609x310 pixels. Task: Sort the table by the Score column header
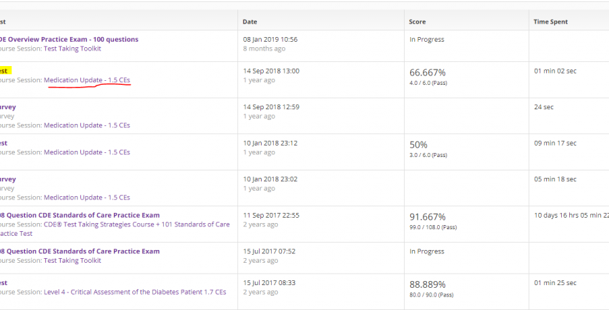point(417,22)
